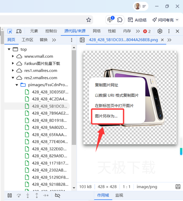The height and width of the screenshot is (201, 183).
Task: Click the red error count badge
Action: (x=147, y=31)
